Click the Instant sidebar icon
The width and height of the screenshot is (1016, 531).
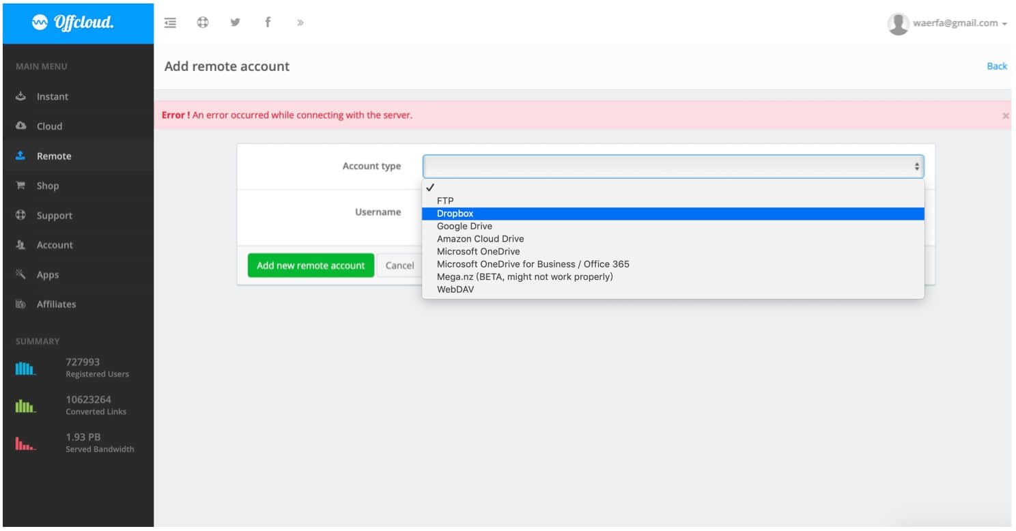click(20, 96)
